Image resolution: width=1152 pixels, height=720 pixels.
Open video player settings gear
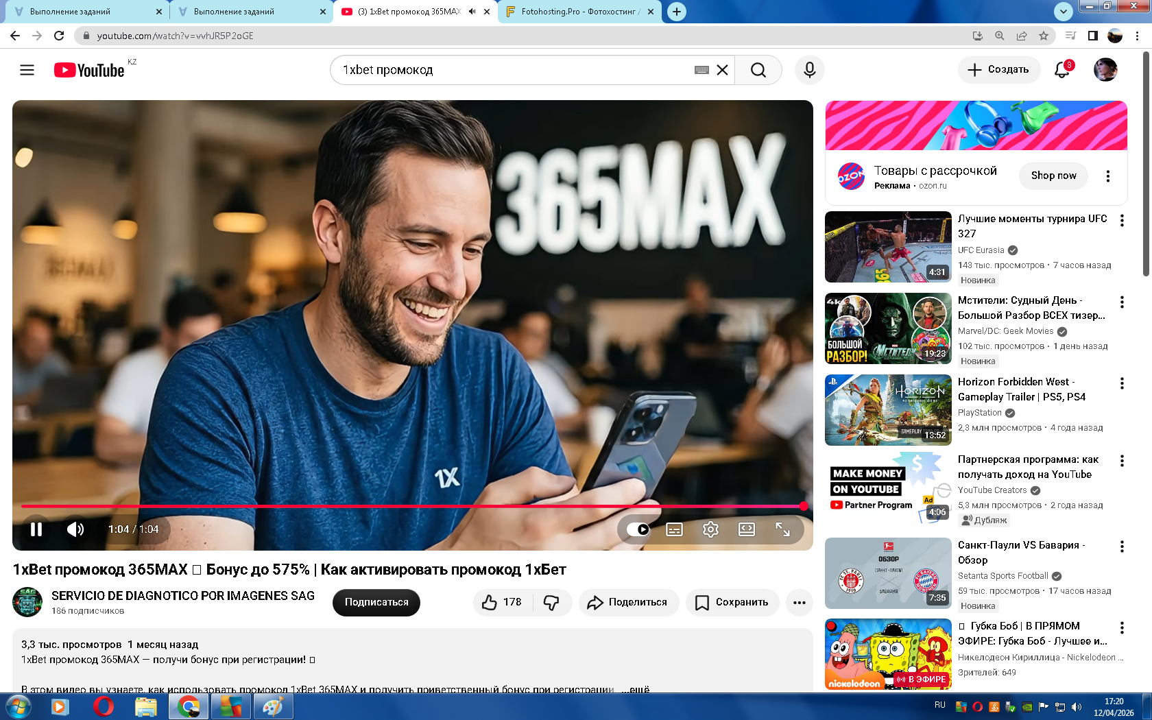click(710, 529)
